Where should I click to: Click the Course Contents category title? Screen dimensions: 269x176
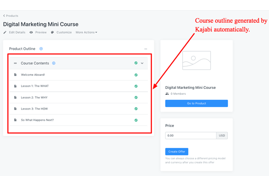coord(35,63)
